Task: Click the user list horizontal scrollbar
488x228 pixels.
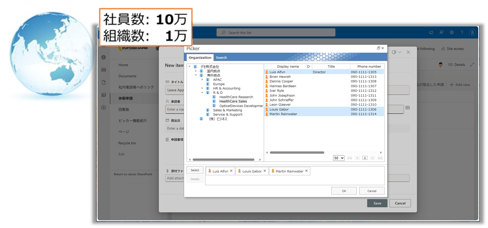Action: (297, 153)
